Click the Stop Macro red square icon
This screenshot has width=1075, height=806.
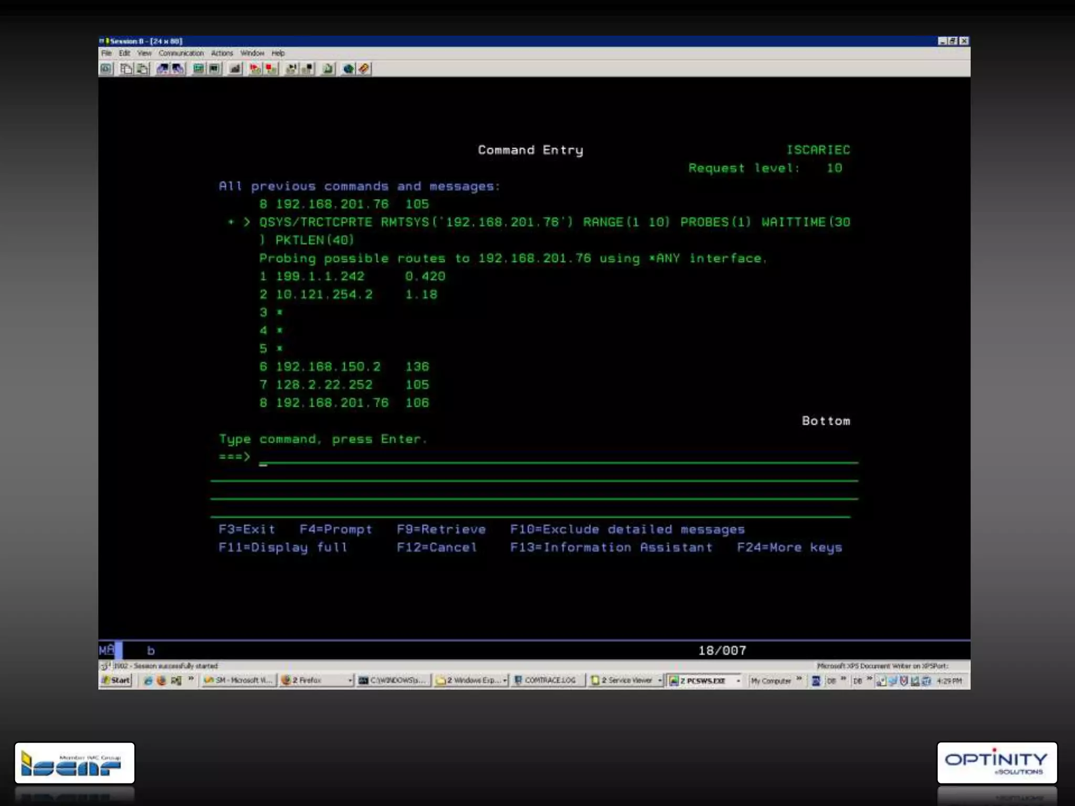click(271, 69)
